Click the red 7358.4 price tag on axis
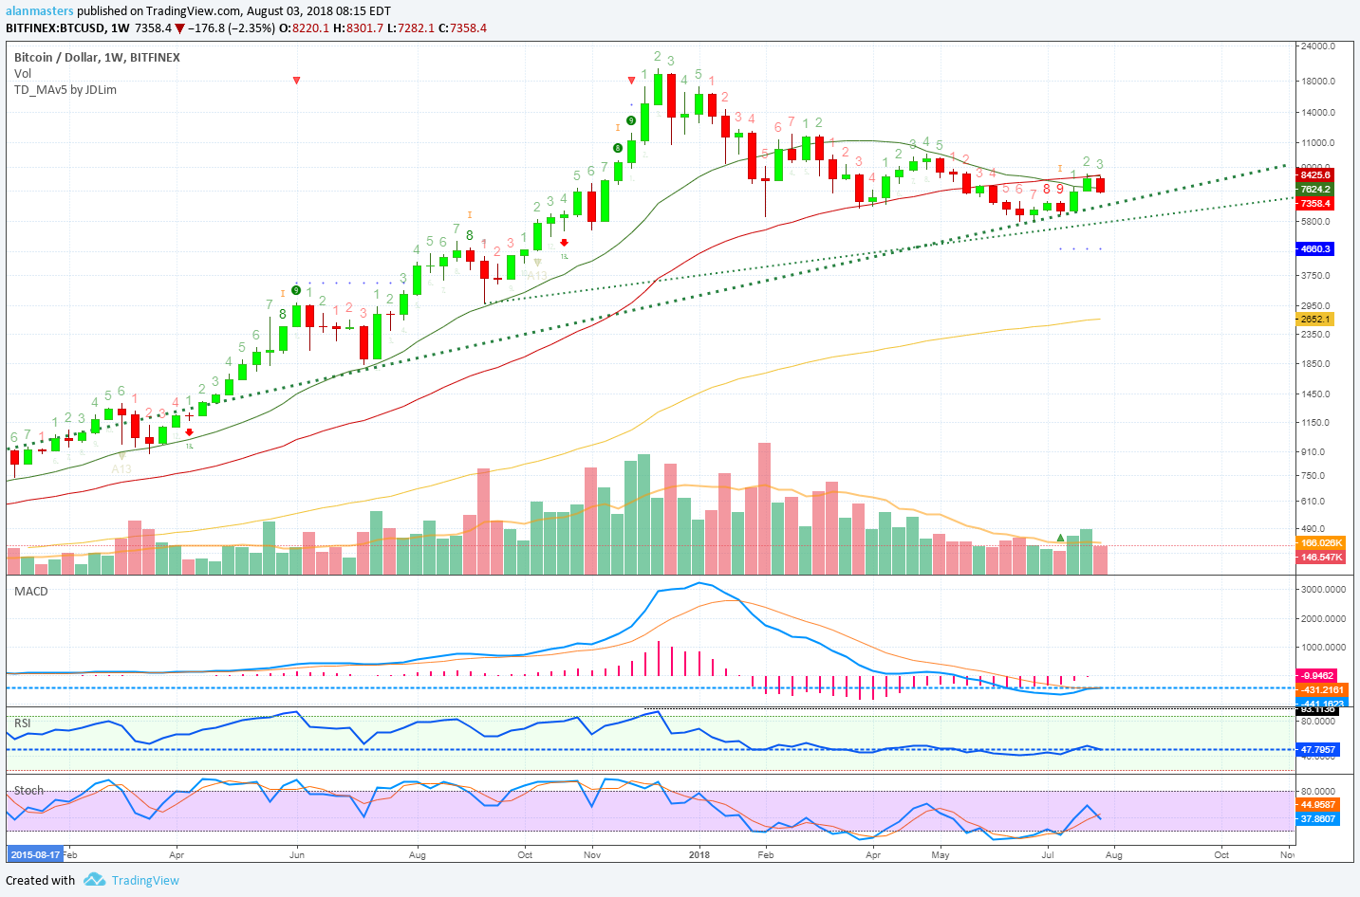 pos(1314,204)
